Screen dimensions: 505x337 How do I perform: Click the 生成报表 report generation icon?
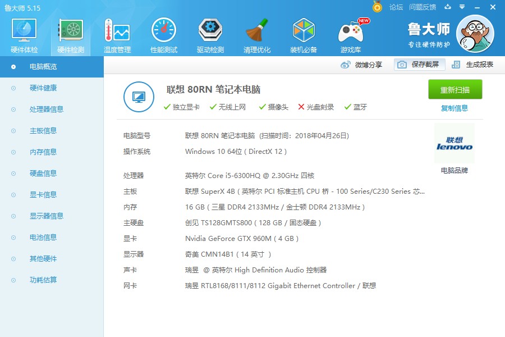tap(457, 64)
